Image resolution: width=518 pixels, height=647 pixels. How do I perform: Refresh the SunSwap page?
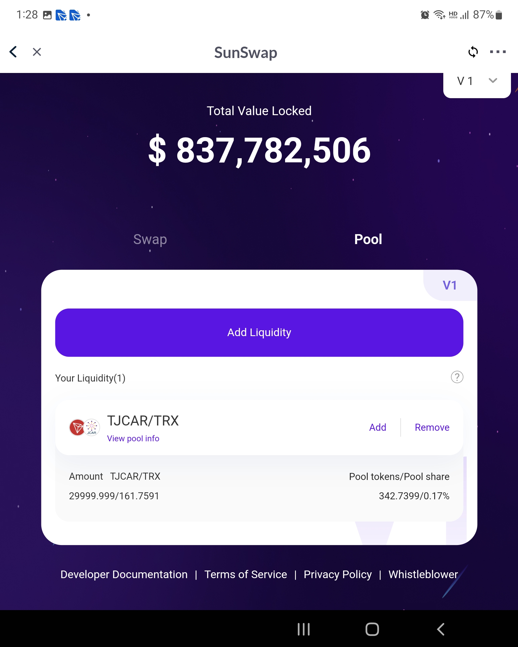473,52
